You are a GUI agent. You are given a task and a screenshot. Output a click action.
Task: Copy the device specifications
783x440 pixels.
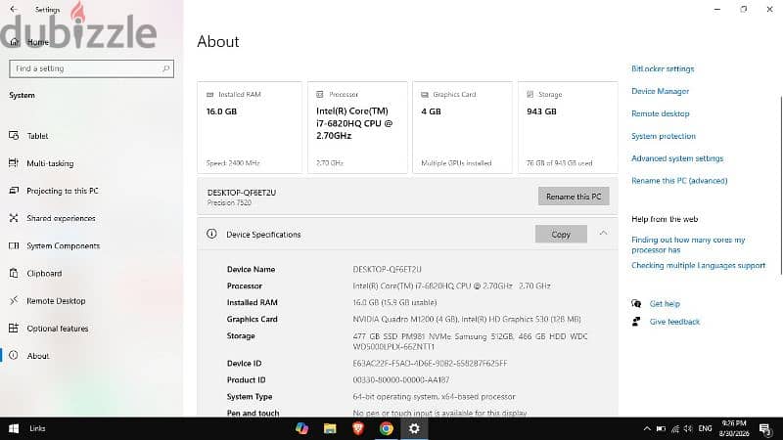561,234
